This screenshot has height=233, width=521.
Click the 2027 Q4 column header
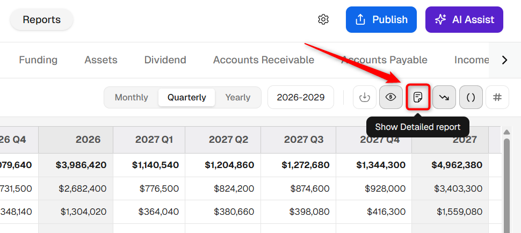[374, 140]
